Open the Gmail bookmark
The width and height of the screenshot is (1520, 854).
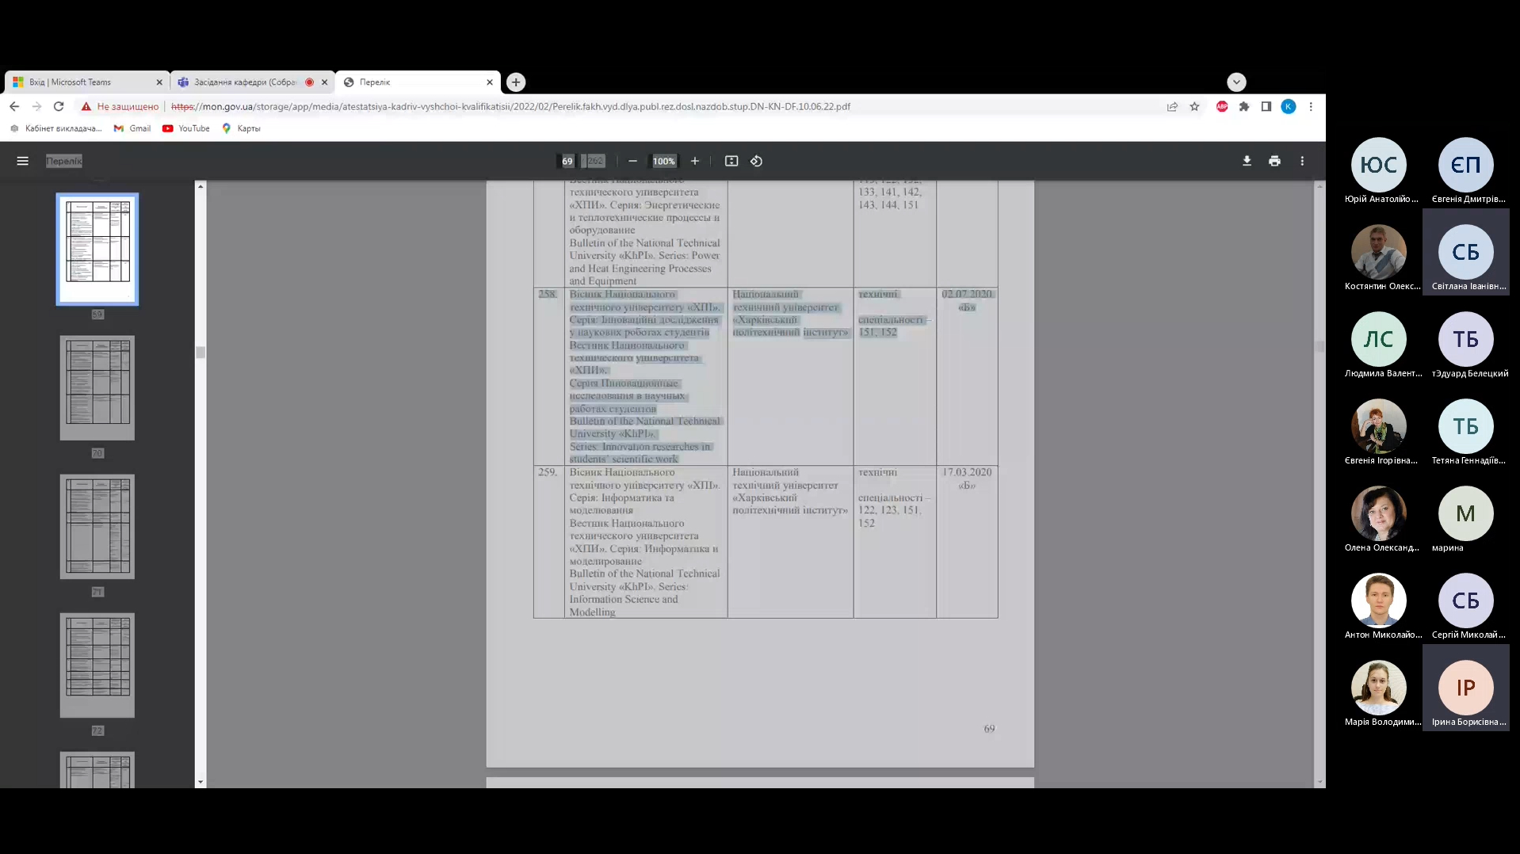click(x=132, y=128)
